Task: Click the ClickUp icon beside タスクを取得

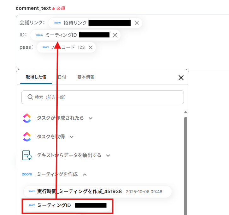Action: (x=27, y=136)
